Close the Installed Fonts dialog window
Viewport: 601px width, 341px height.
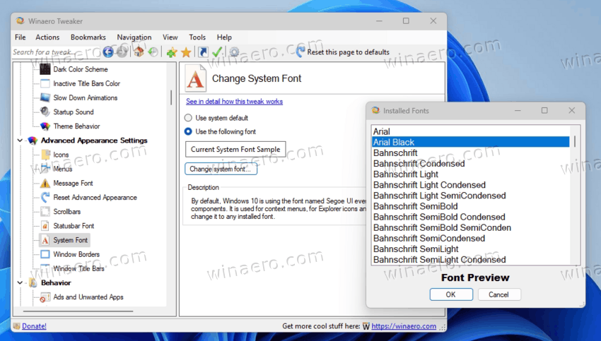[571, 110]
